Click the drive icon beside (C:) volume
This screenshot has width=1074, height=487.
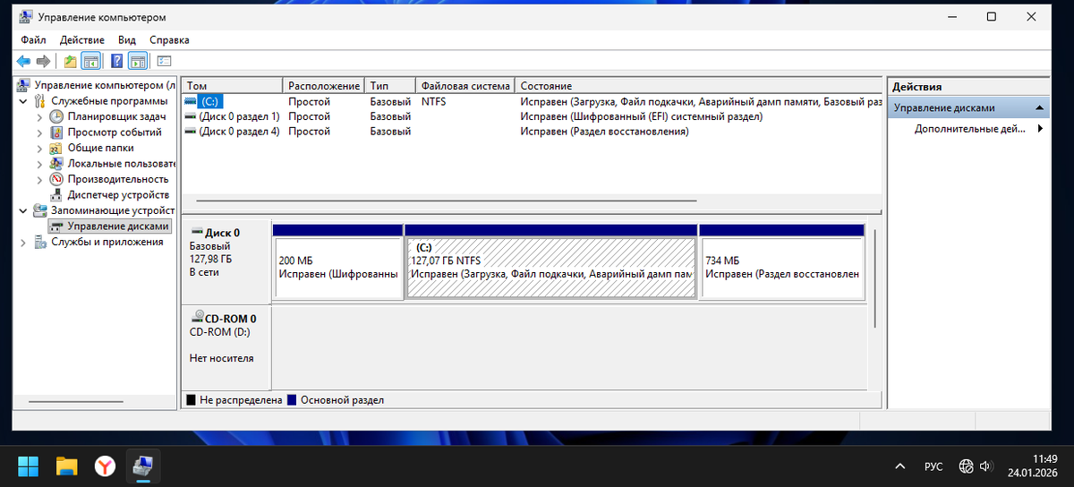[x=190, y=101]
